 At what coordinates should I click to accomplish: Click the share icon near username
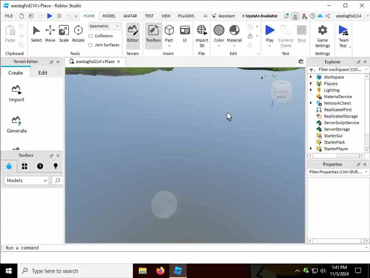[328, 16]
